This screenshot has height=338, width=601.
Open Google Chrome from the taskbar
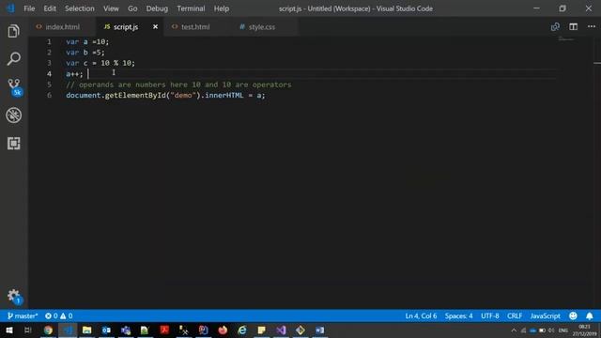point(48,330)
